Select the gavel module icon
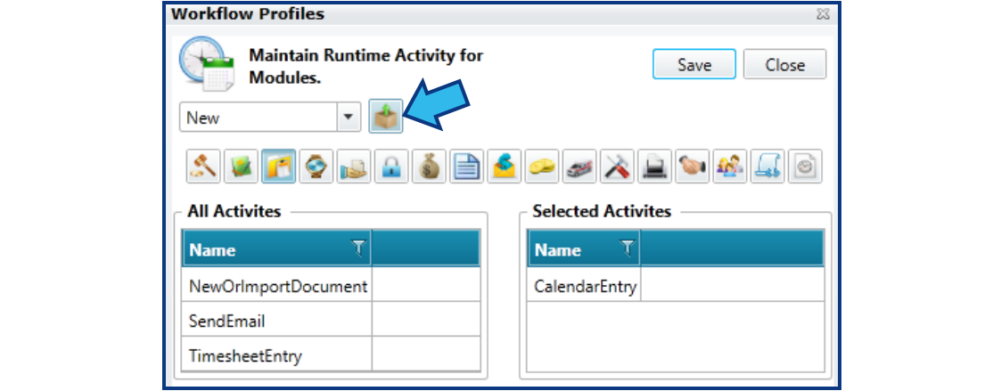This screenshot has height=391, width=1001. point(203,167)
